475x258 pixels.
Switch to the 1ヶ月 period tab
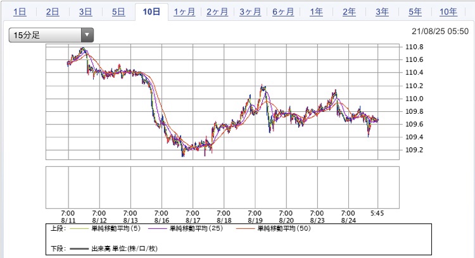pyautogui.click(x=184, y=12)
